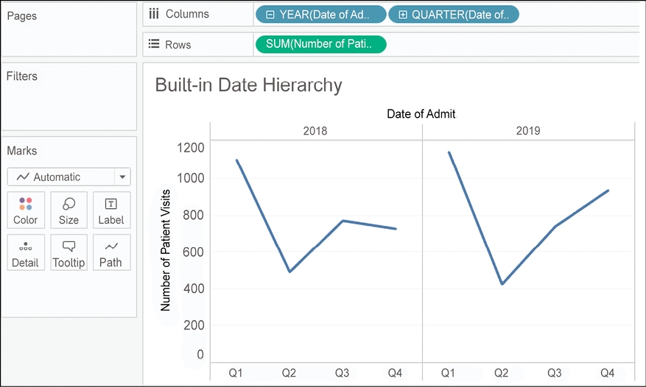Expand the QUARTER date pill hierarchy
This screenshot has height=387, width=646.
[x=402, y=14]
